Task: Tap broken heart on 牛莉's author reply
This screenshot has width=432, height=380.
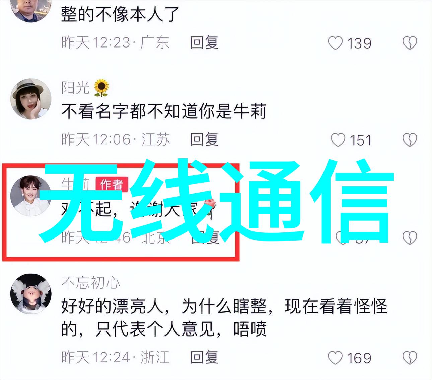Action: (410, 238)
